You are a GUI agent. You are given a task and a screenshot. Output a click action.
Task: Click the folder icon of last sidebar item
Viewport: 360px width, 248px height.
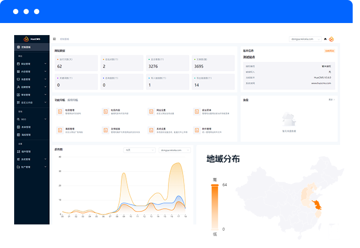coord(18,167)
